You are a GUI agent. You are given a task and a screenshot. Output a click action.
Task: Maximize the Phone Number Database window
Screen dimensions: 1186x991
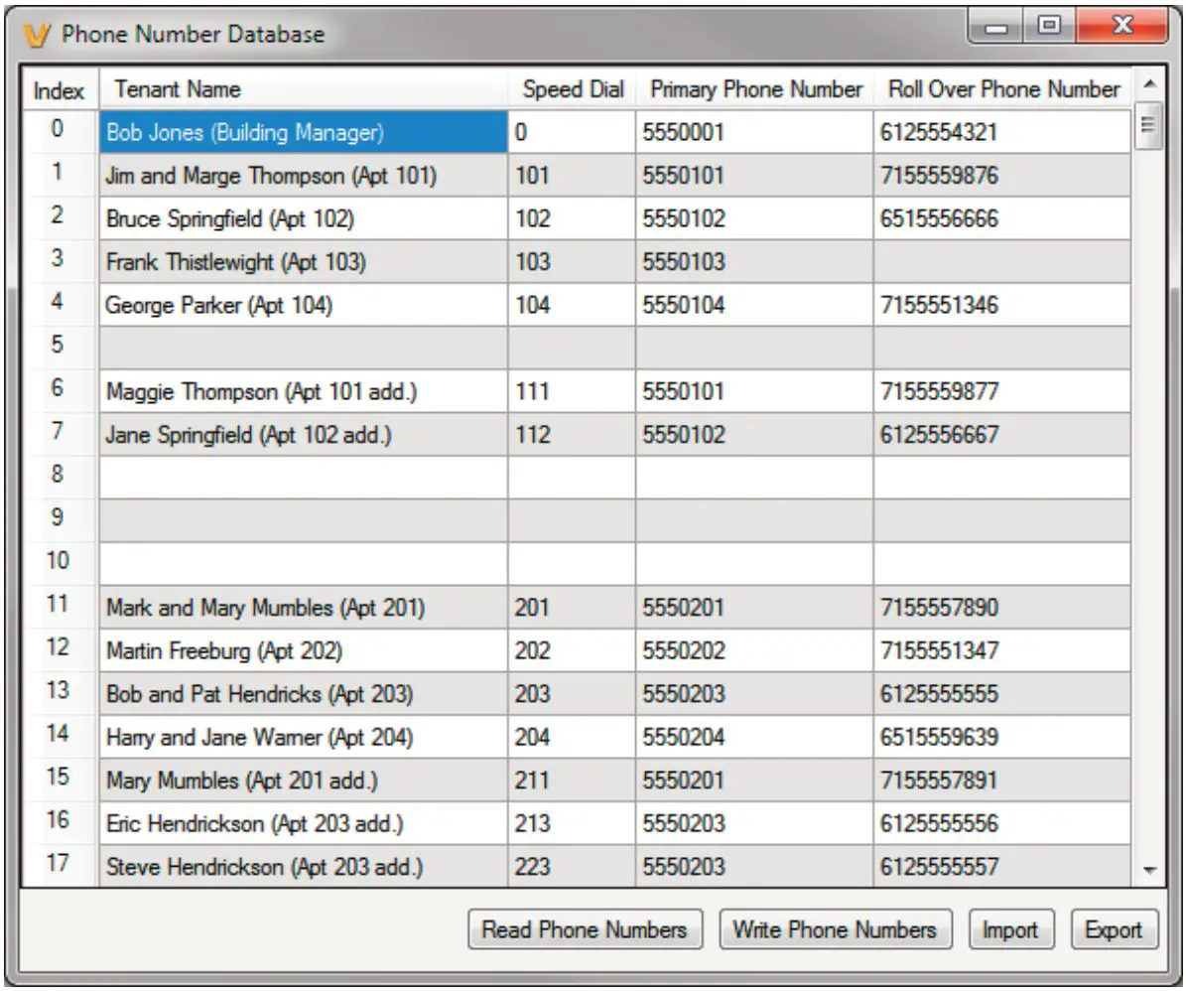(1049, 27)
